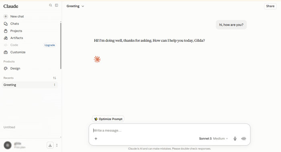281x152 pixels.
Task: Collapse sidebar with the panel toggle icon
Action: coord(57,5)
